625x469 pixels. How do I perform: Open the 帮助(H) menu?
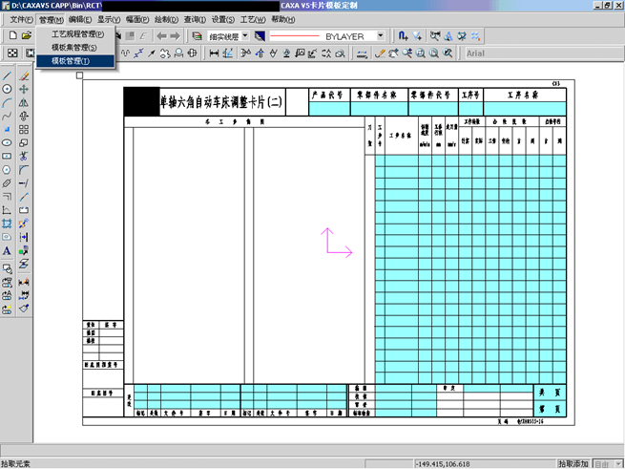point(284,19)
